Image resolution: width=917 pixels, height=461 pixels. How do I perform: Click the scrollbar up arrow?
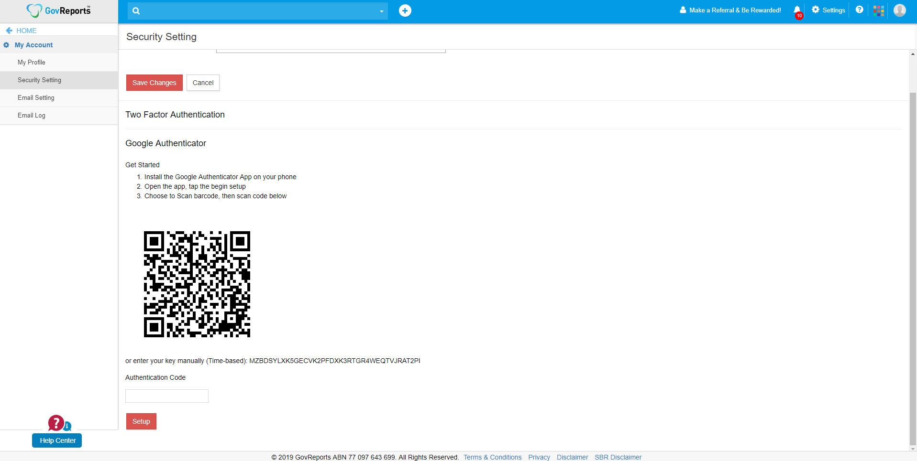coord(913,54)
